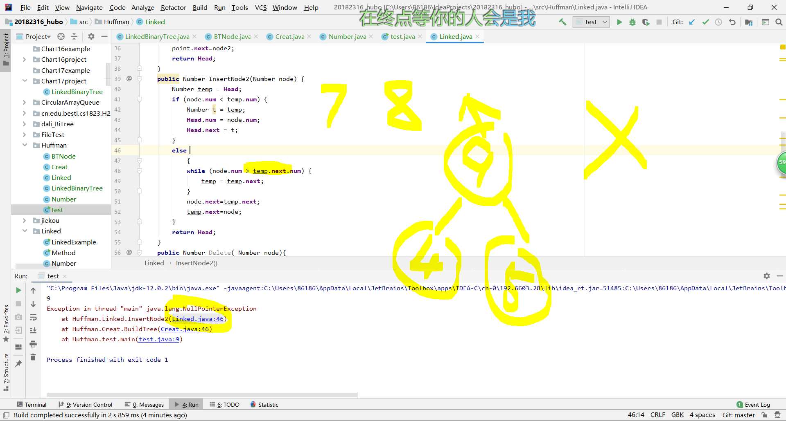Show Git history clock icon

(x=718, y=22)
